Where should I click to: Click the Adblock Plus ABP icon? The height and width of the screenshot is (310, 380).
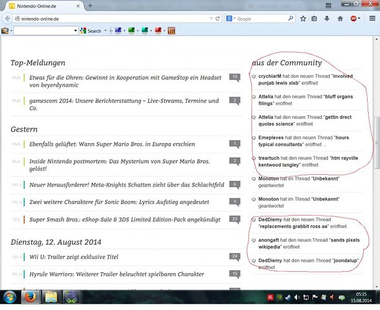(x=353, y=19)
